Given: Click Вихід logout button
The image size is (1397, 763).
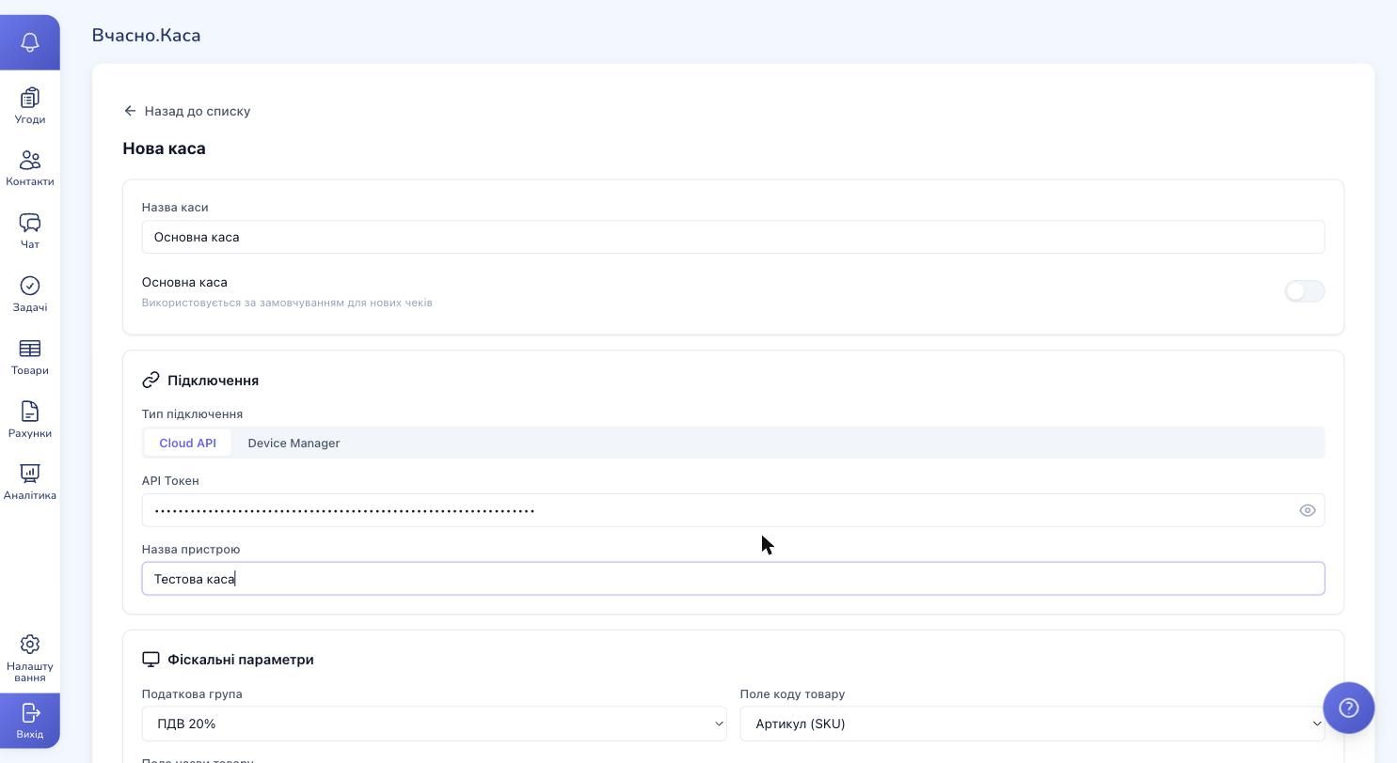Looking at the screenshot, I should pos(30,721).
